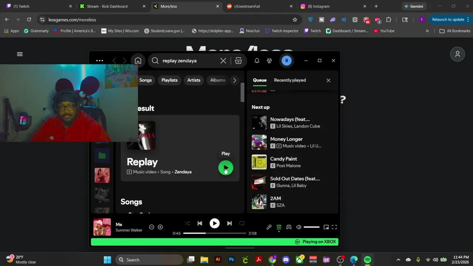Image resolution: width=473 pixels, height=266 pixels.
Task: Open Spotify three-dot menu
Action: [99, 61]
